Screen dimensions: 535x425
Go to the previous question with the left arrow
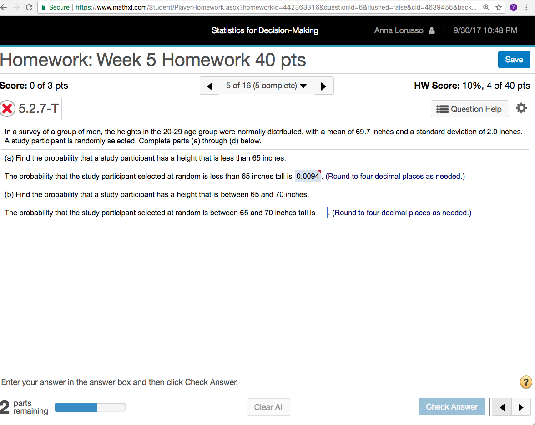(x=209, y=86)
